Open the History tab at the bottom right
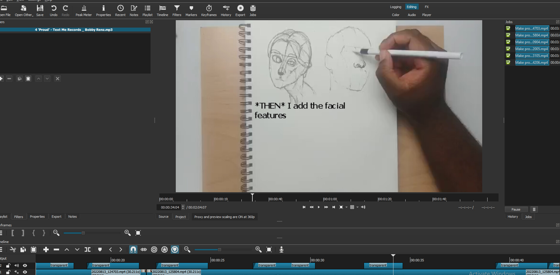Image resolution: width=560 pixels, height=275 pixels. (513, 217)
